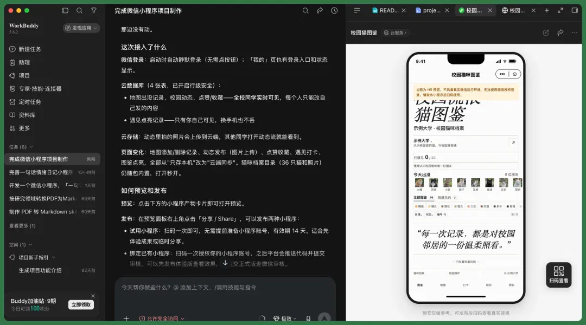Open 允许完全访问 permission dropdown
Viewport: 586px width, 325px height.
pyautogui.click(x=162, y=318)
